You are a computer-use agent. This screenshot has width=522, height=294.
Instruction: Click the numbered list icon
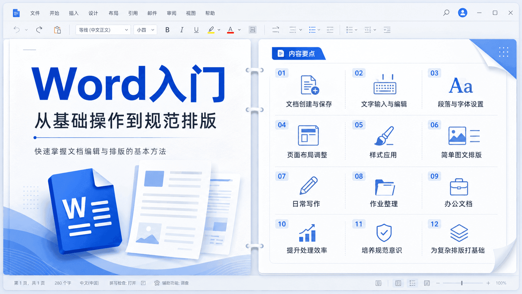350,30
